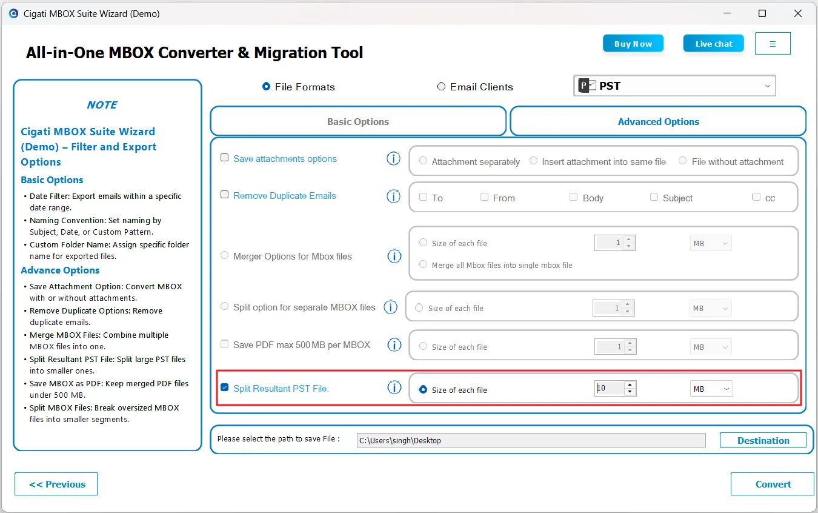818x513 pixels.
Task: Select the Email Clients radio button
Action: [441, 87]
